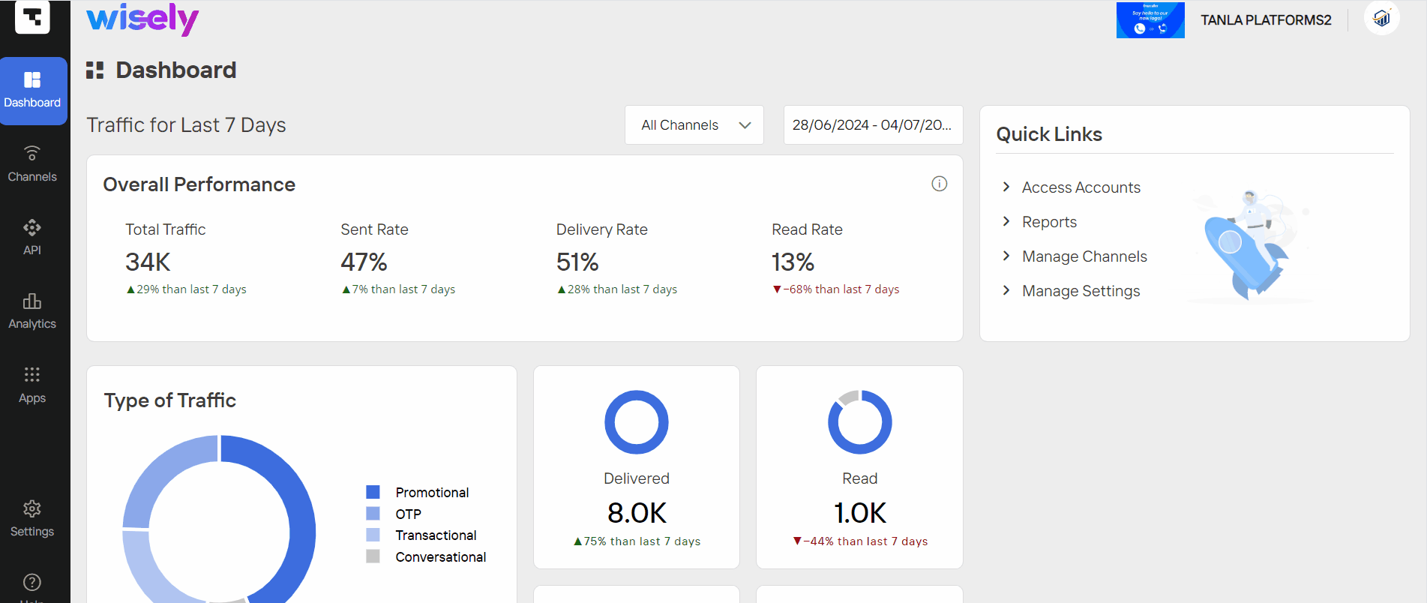Open the Reports quick link
The image size is (1427, 603).
(1049, 222)
